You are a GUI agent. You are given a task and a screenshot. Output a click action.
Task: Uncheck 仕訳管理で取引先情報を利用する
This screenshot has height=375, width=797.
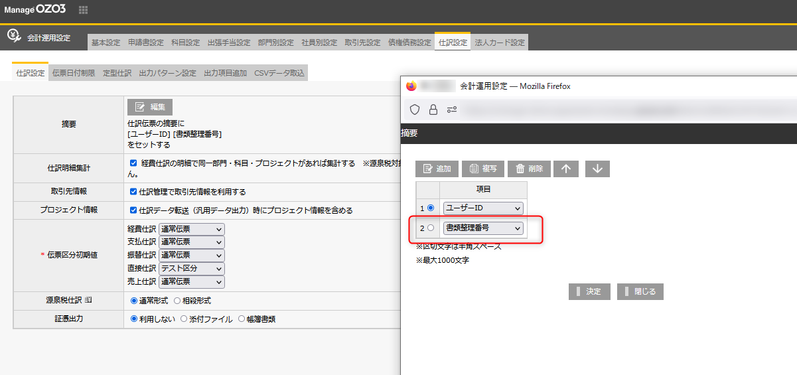133,192
